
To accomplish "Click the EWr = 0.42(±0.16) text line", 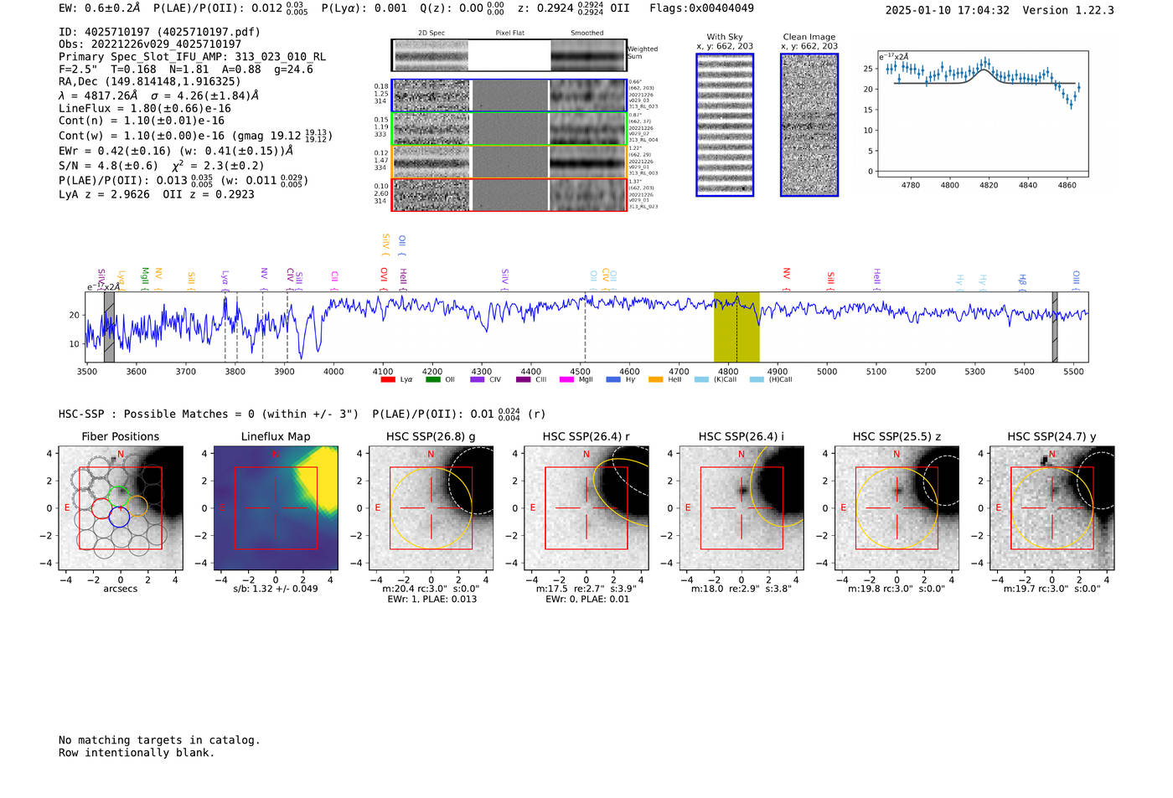I will pos(176,152).
